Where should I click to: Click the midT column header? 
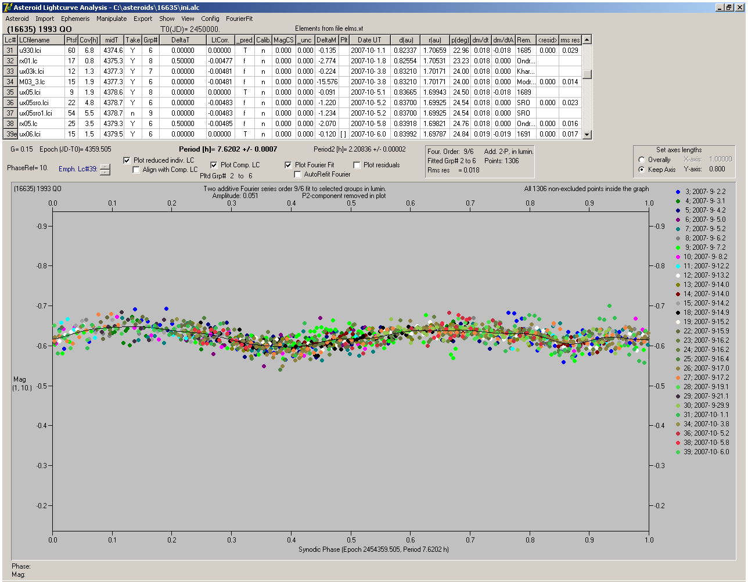[113, 40]
